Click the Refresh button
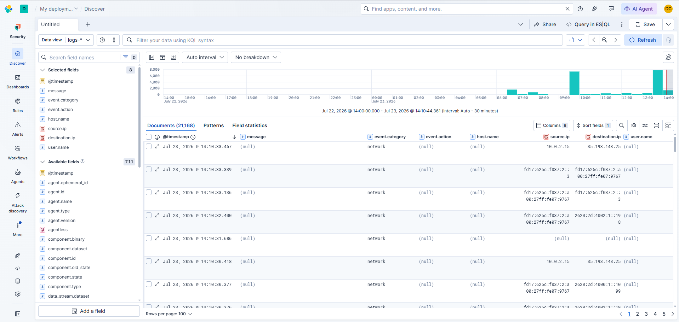The height and width of the screenshot is (322, 679). click(643, 40)
